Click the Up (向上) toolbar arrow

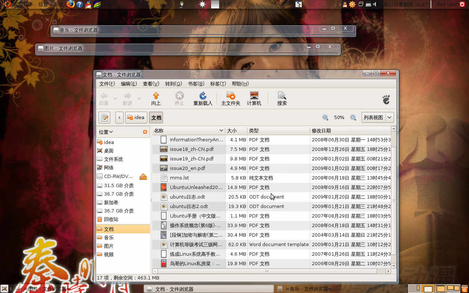[156, 96]
